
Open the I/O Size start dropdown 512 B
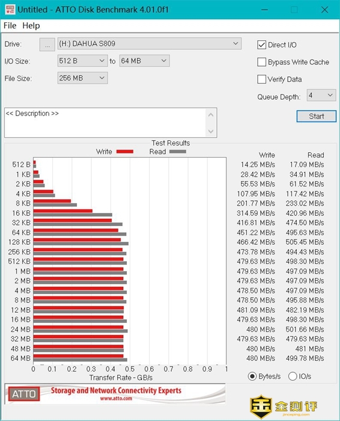[x=82, y=61]
